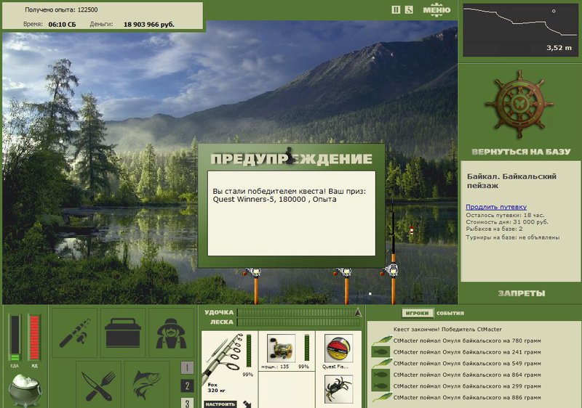The image size is (582, 408).
Task: Open the jumping fish keepnet icon
Action: click(x=147, y=385)
